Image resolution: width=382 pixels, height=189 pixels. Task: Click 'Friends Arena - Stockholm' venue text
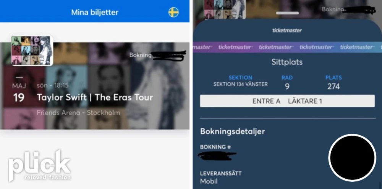pos(78,113)
